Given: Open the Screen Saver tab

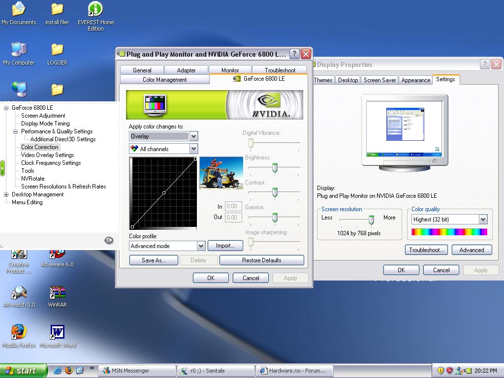Looking at the screenshot, I should [379, 80].
